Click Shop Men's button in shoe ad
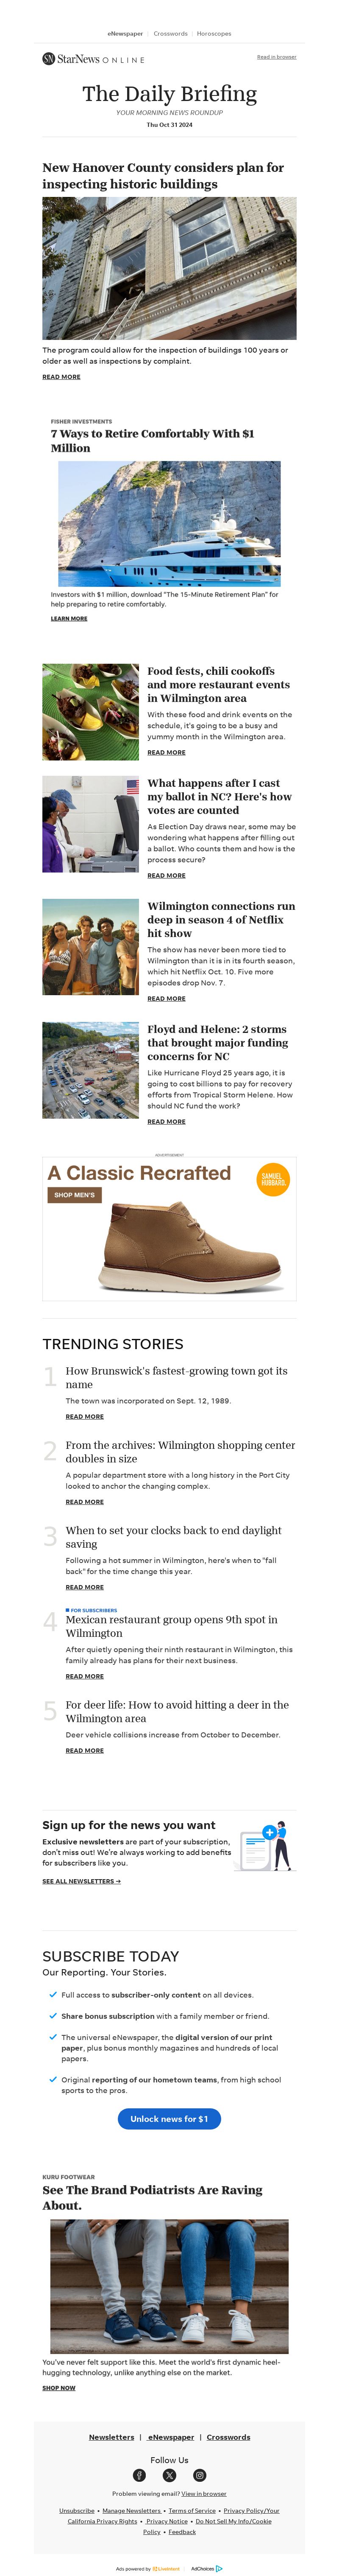The image size is (339, 2576). click(75, 1195)
